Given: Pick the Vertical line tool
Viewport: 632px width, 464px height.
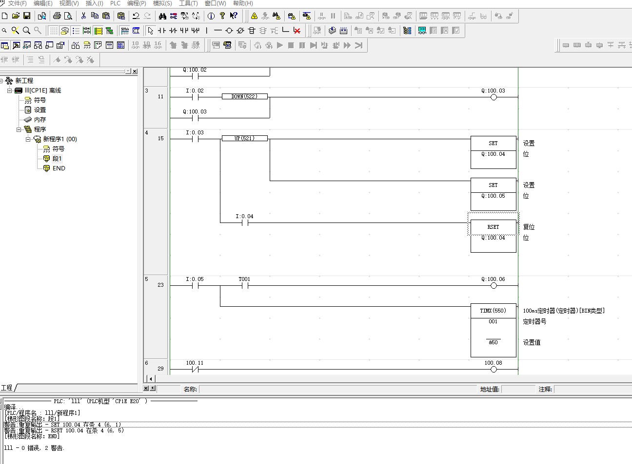Looking at the screenshot, I should [207, 31].
